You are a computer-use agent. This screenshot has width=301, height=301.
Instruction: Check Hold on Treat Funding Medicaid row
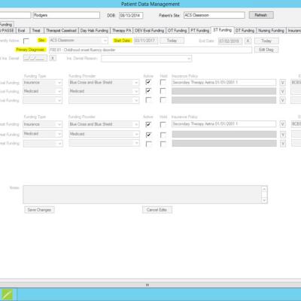[163, 135]
